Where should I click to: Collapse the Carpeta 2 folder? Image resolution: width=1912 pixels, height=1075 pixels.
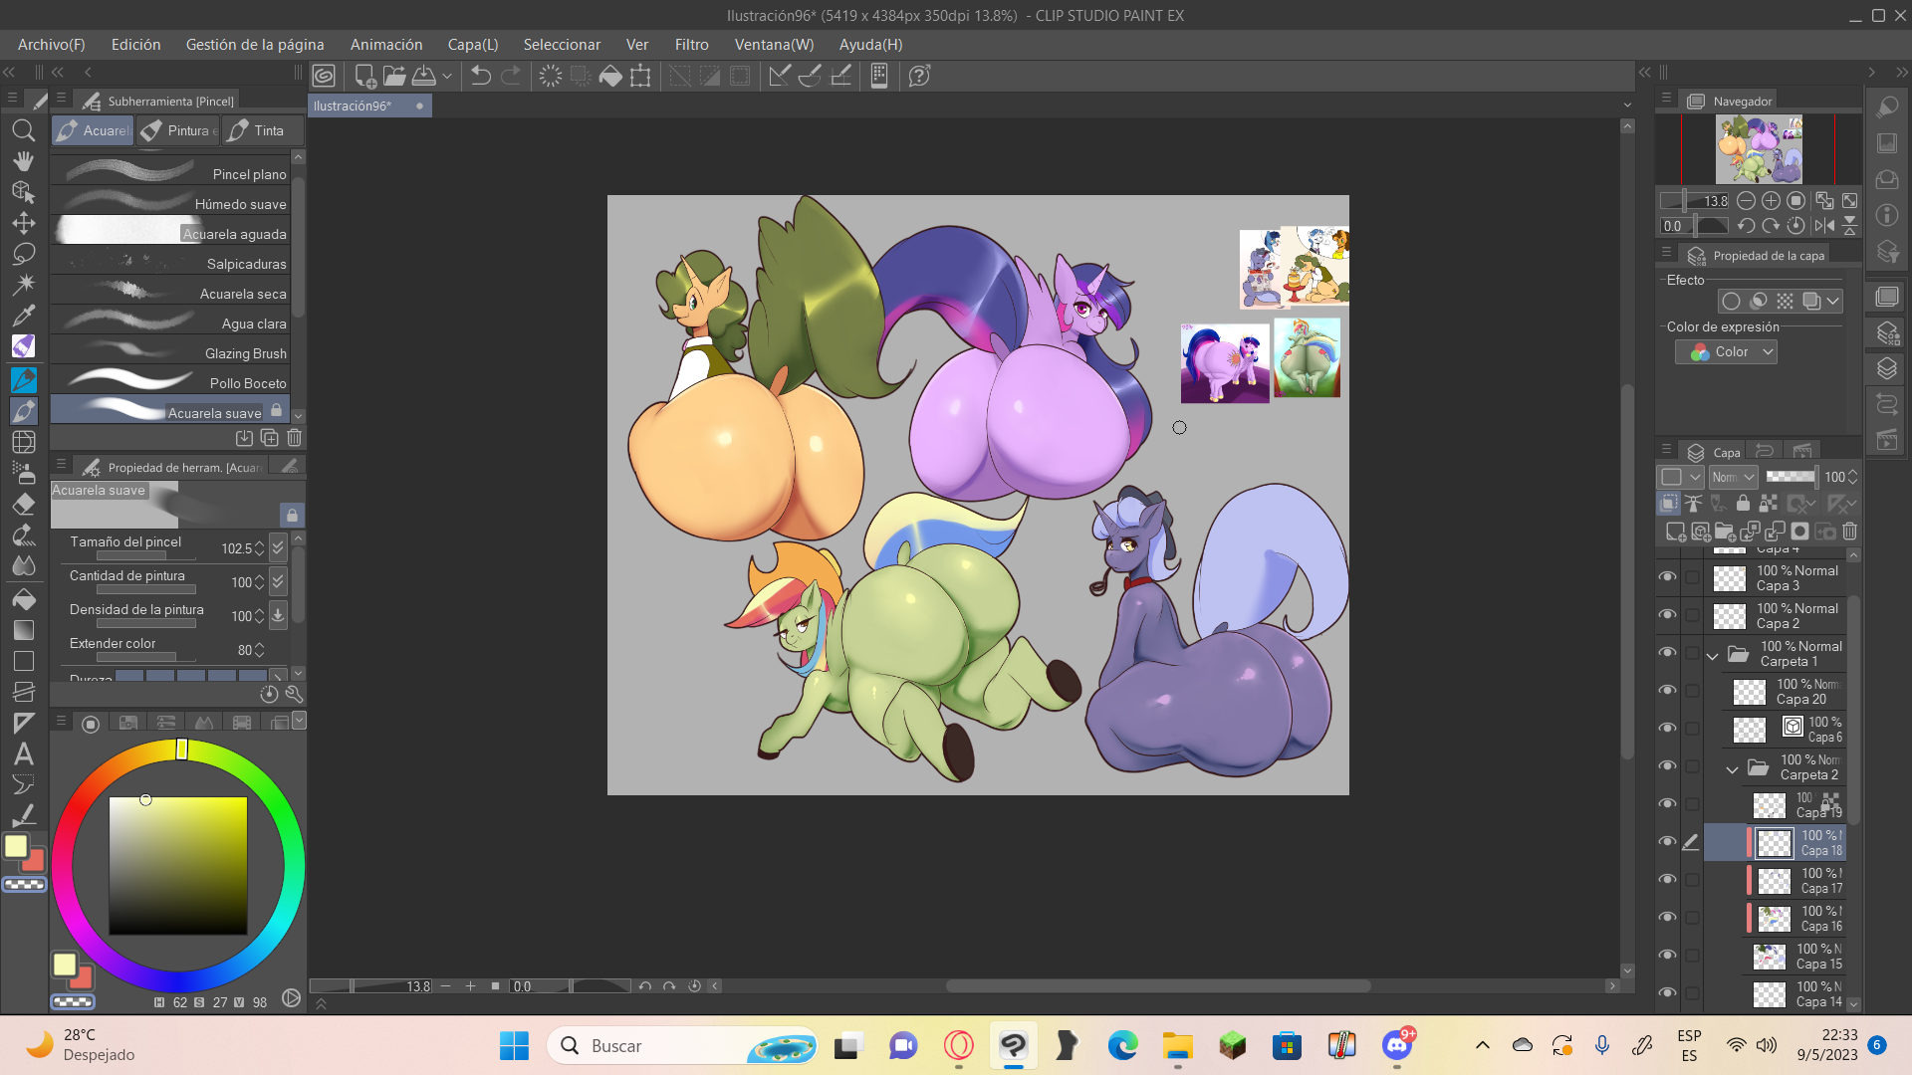1733,769
